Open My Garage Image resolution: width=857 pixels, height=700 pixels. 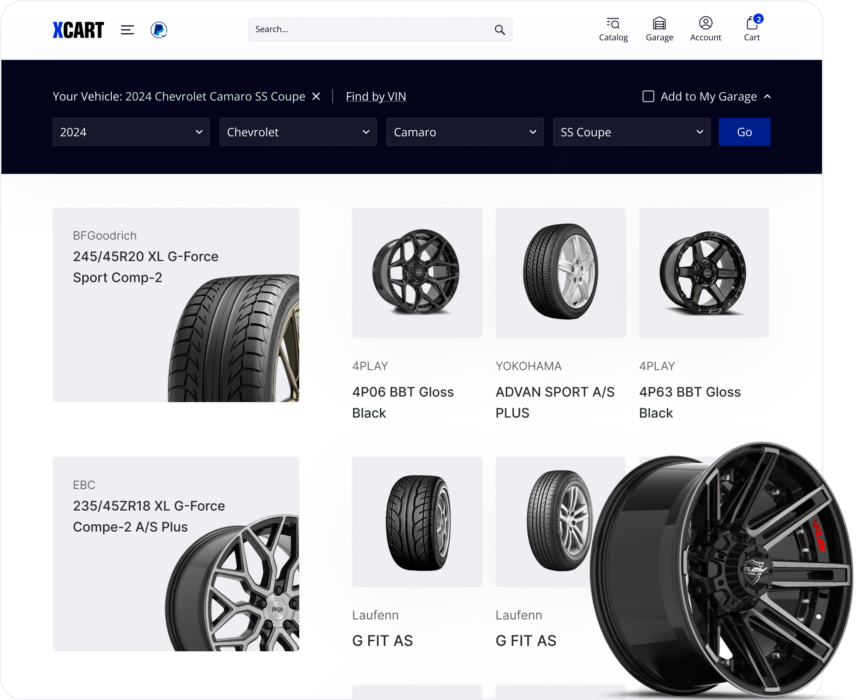coord(660,28)
